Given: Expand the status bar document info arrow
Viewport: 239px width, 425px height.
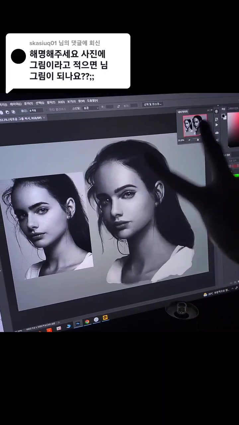Looking at the screenshot, I should point(59,322).
